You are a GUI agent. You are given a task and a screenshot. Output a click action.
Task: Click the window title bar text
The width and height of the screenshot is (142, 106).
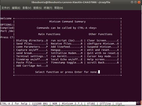pyautogui.click(x=71, y=2)
